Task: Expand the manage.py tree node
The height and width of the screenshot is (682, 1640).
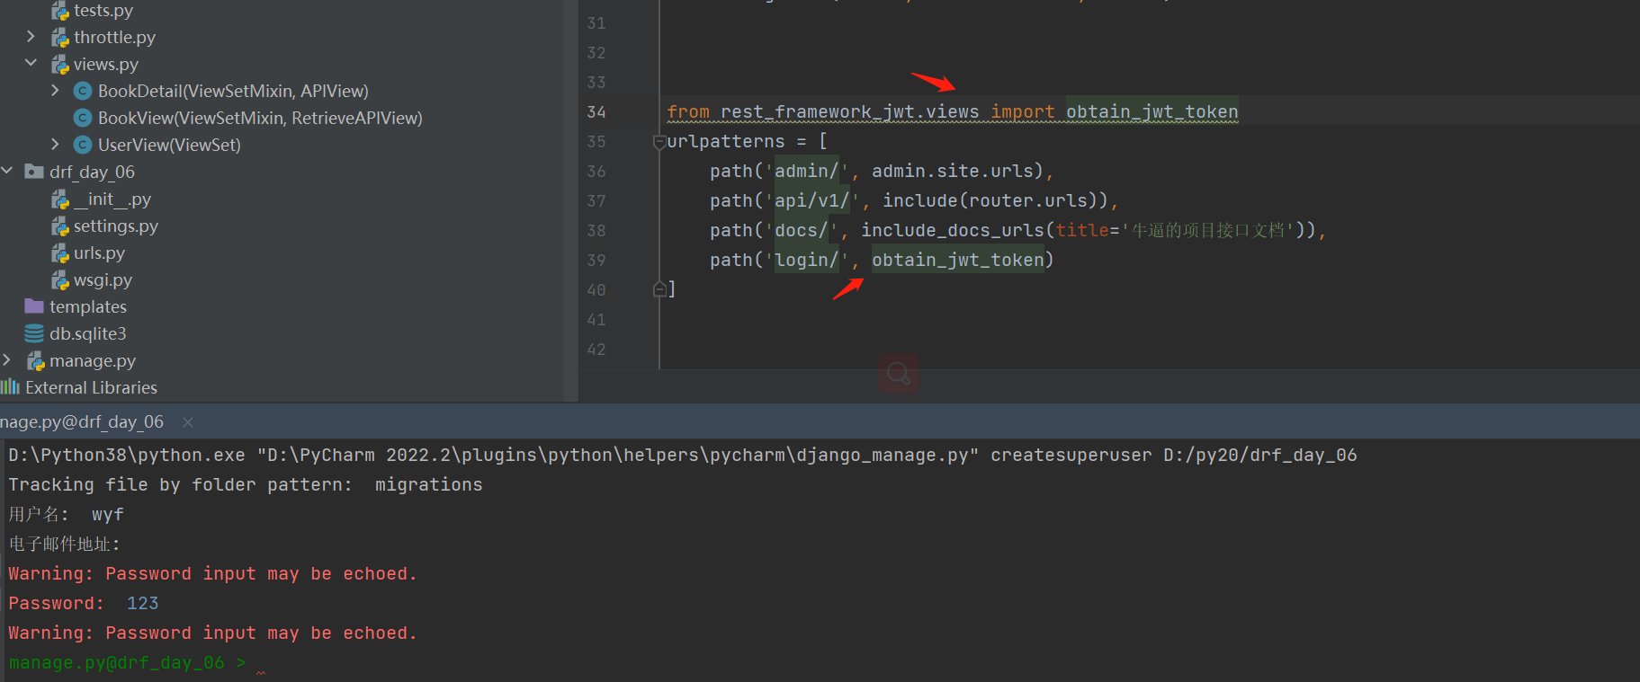Action: pyautogui.click(x=7, y=360)
